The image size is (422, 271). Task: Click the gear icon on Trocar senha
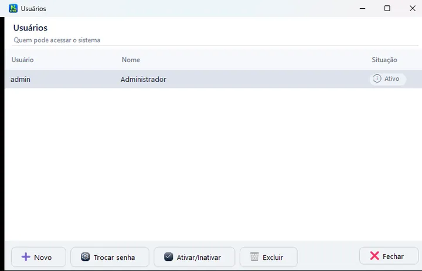click(x=86, y=257)
